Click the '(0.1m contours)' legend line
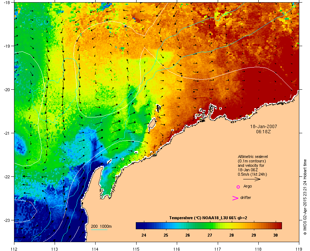Screen dimensions: 310x251 point(252,161)
